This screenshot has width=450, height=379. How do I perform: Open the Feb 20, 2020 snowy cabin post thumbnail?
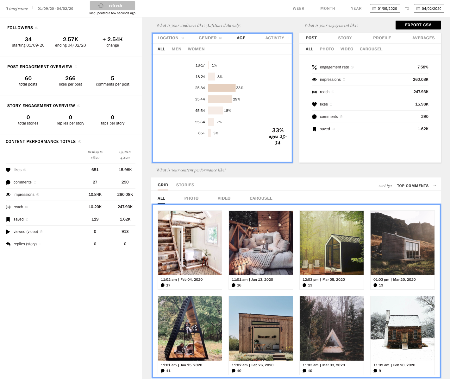point(403,329)
